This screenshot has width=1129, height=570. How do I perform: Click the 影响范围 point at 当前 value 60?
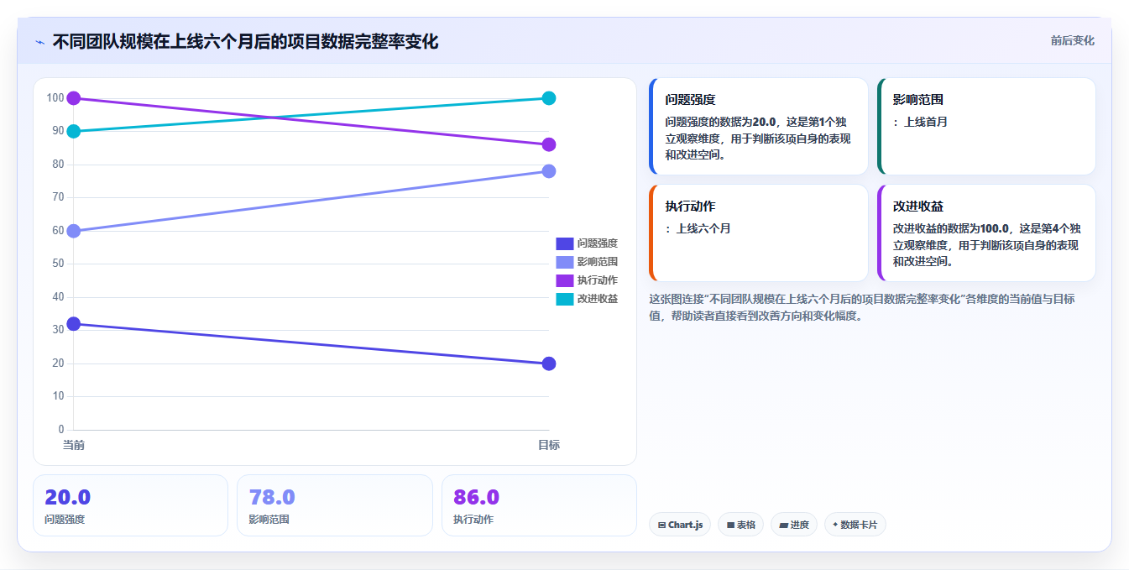click(74, 231)
